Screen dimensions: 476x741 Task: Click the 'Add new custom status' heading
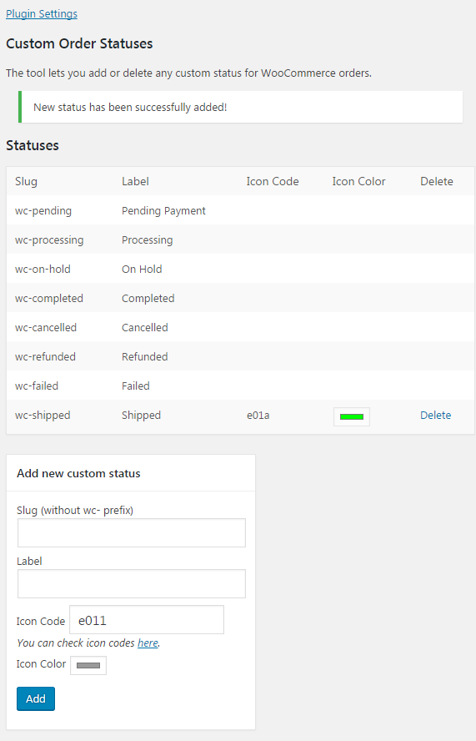click(78, 473)
